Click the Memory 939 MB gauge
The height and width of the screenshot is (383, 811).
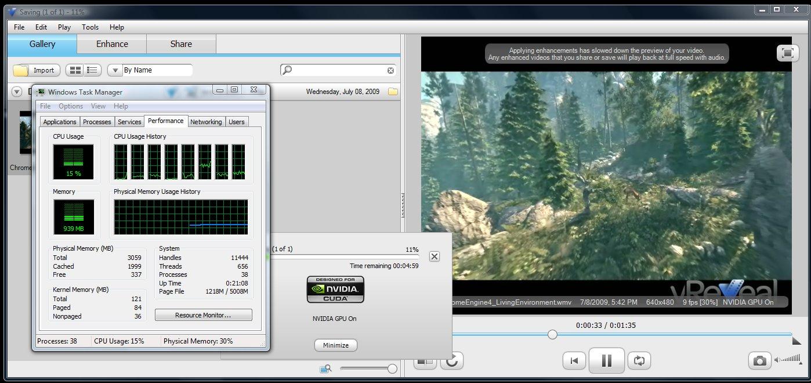pos(73,216)
